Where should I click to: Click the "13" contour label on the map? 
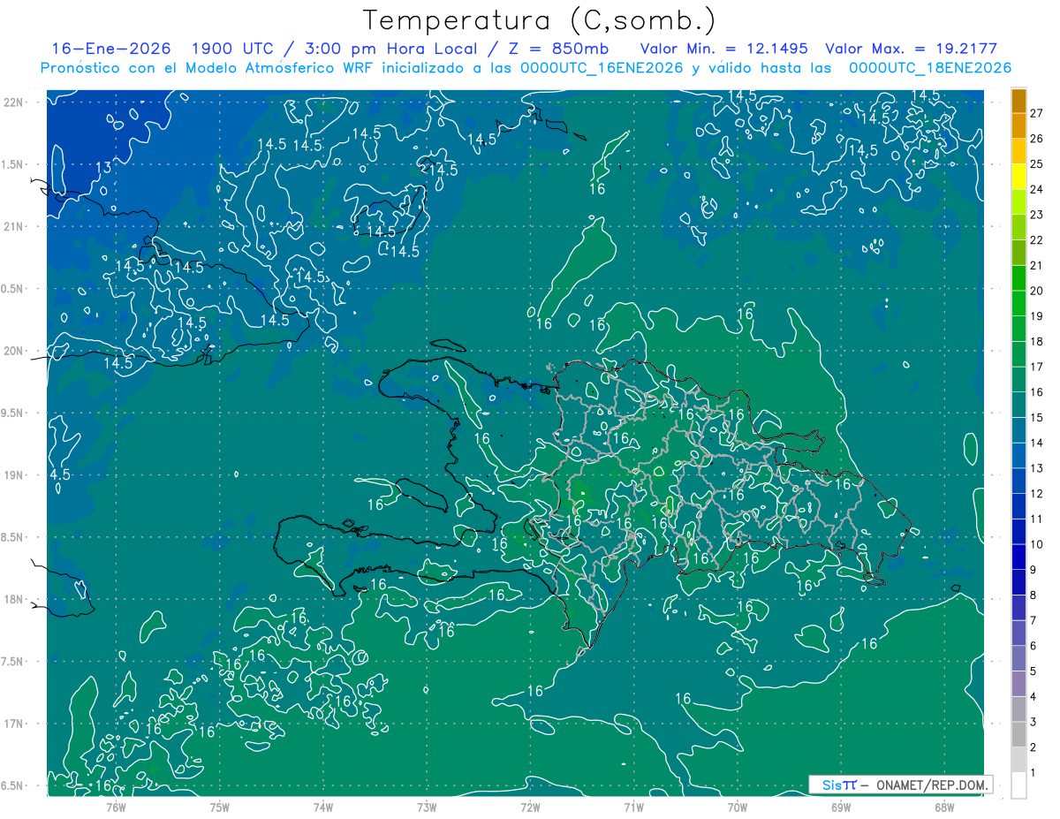[103, 168]
